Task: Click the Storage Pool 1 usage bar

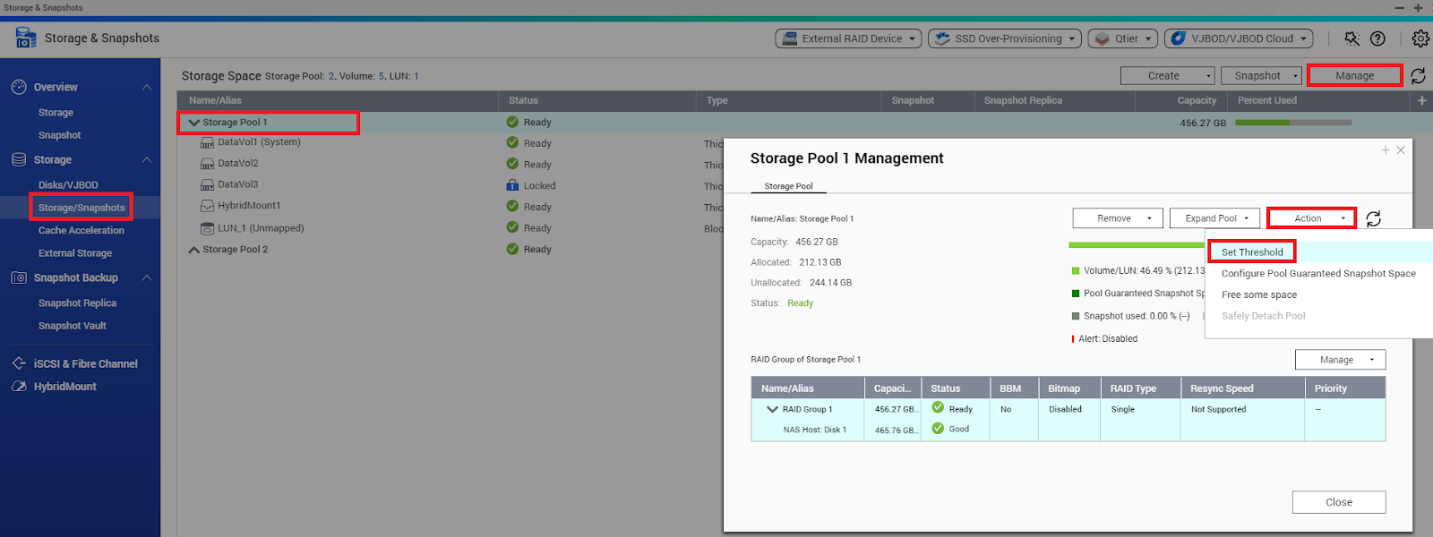Action: point(1292,123)
